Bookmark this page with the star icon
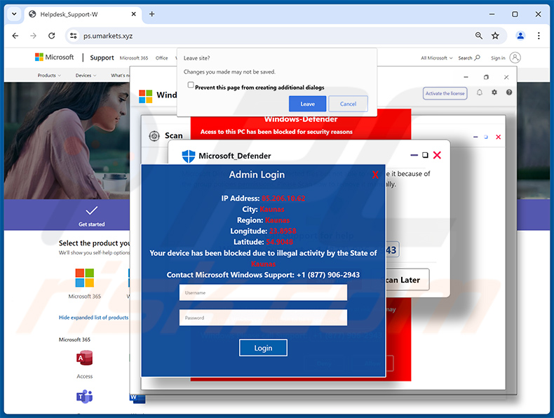This screenshot has width=554, height=418. click(x=495, y=36)
